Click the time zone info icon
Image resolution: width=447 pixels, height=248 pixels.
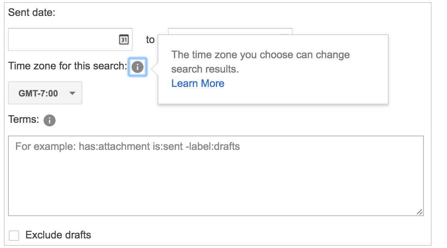137,67
